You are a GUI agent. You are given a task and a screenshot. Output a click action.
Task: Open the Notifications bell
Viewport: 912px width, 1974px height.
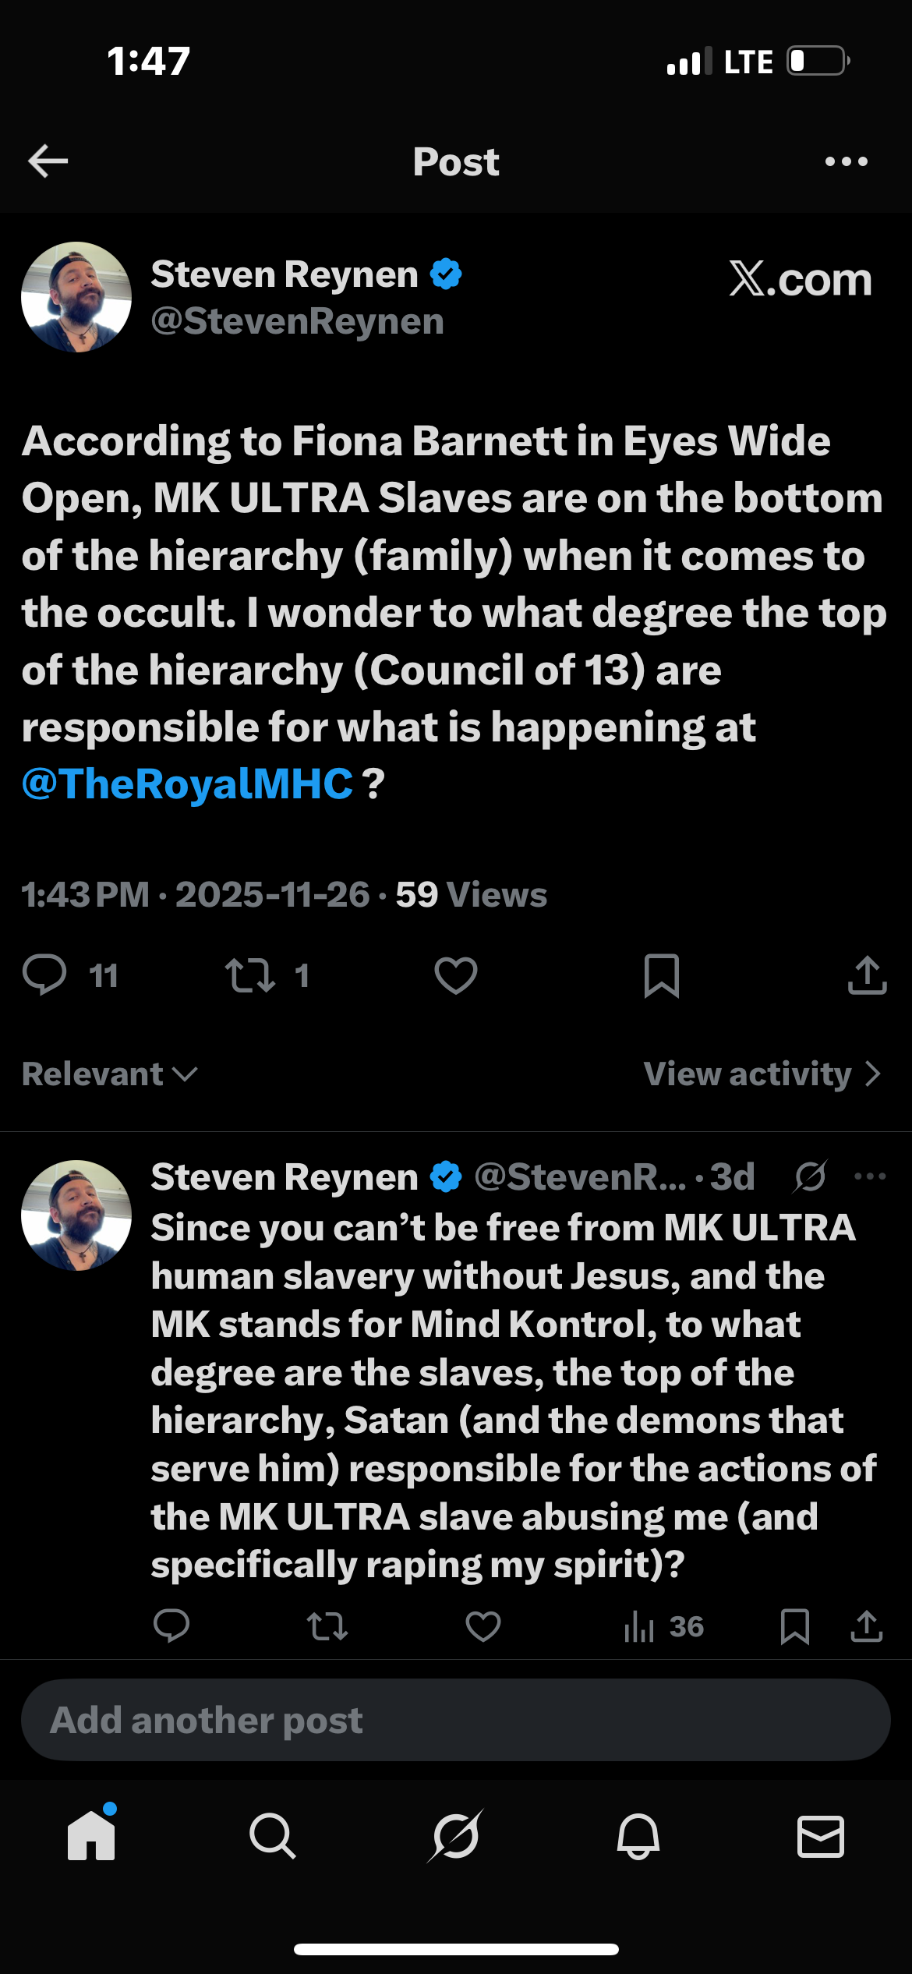(x=638, y=1835)
